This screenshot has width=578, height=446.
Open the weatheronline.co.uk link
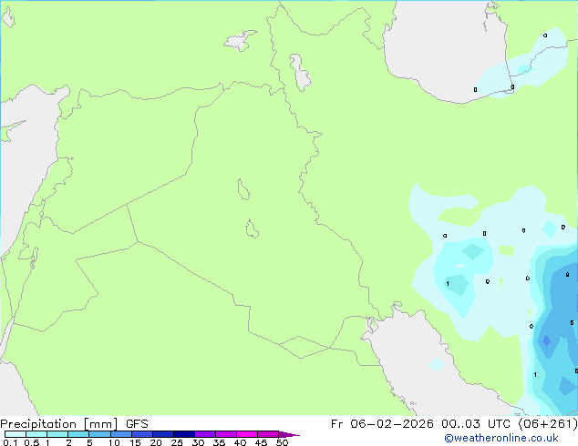pos(501,438)
